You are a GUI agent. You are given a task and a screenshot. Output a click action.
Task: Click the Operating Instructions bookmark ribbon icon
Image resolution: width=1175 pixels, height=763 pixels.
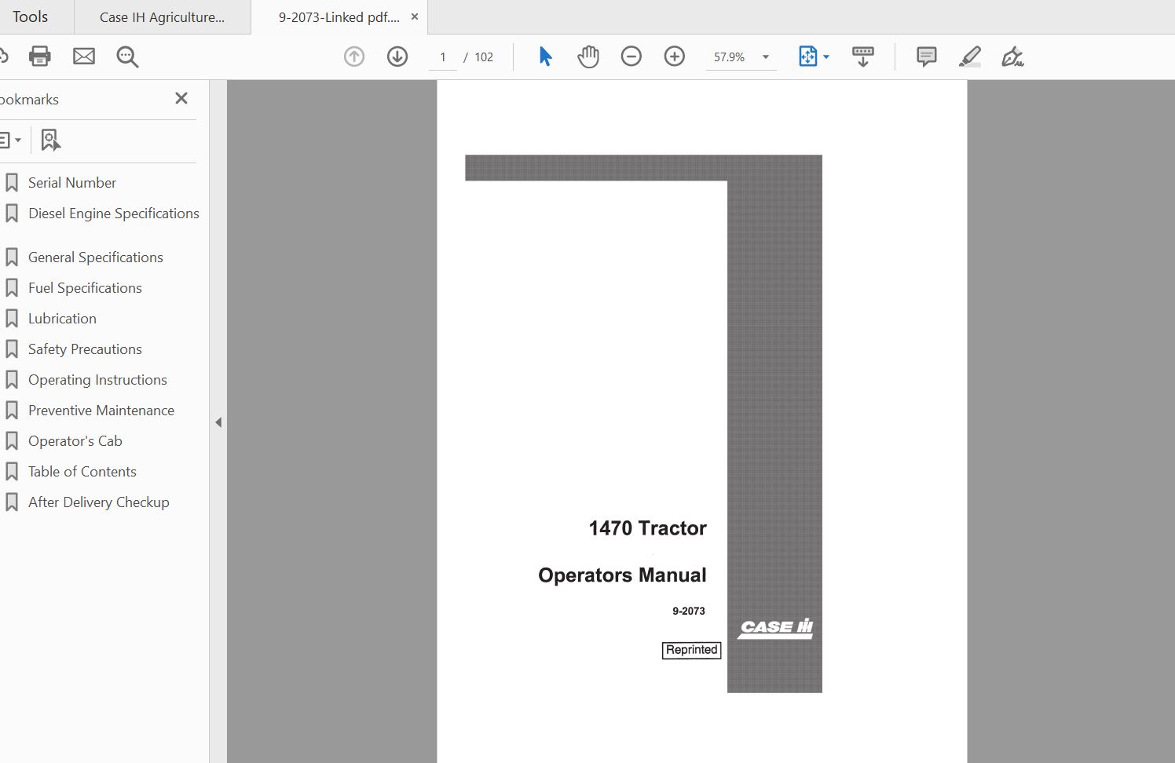pyautogui.click(x=12, y=380)
